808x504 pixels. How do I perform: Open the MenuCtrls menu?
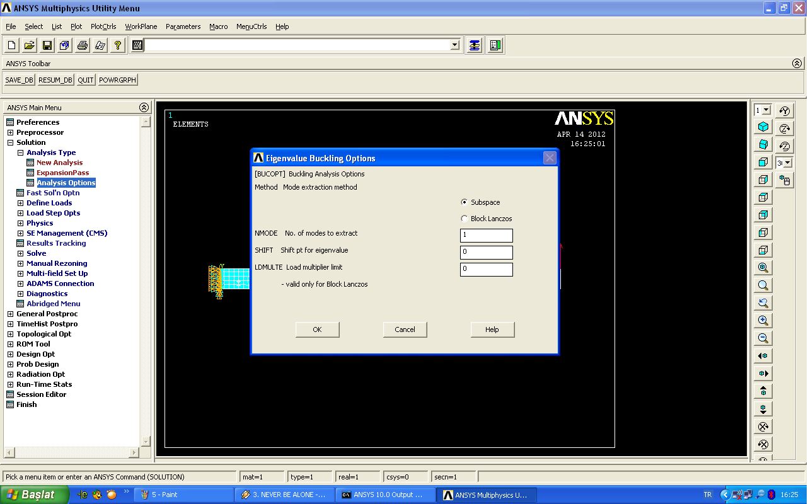pos(251,26)
